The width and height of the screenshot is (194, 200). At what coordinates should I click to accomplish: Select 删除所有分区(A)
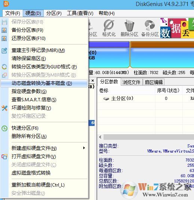(x=44, y=136)
